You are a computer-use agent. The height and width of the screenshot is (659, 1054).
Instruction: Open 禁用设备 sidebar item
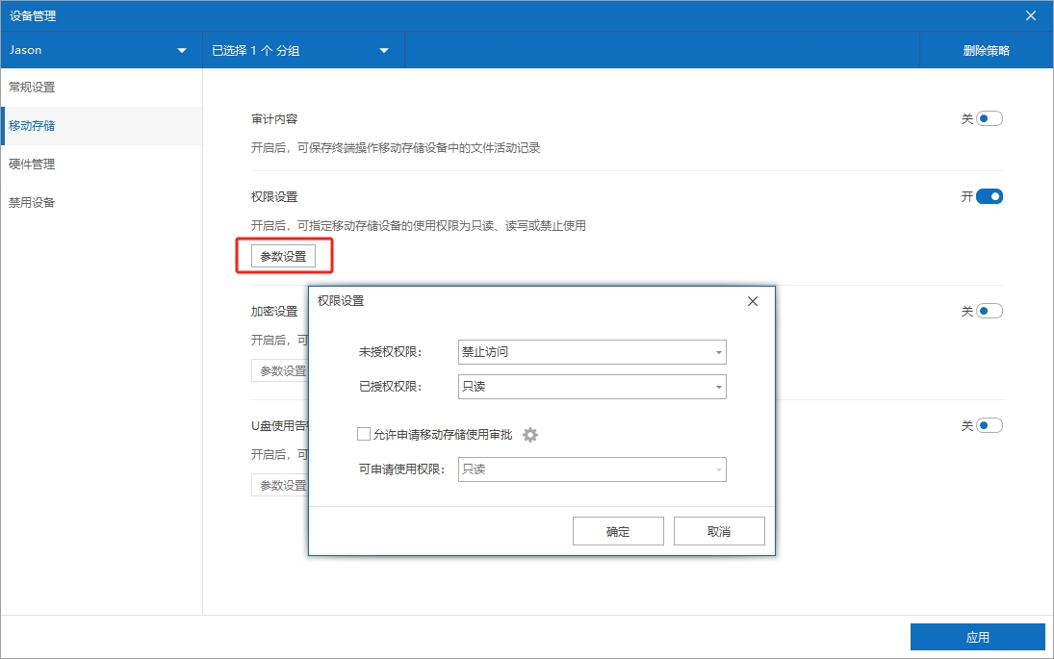[33, 203]
